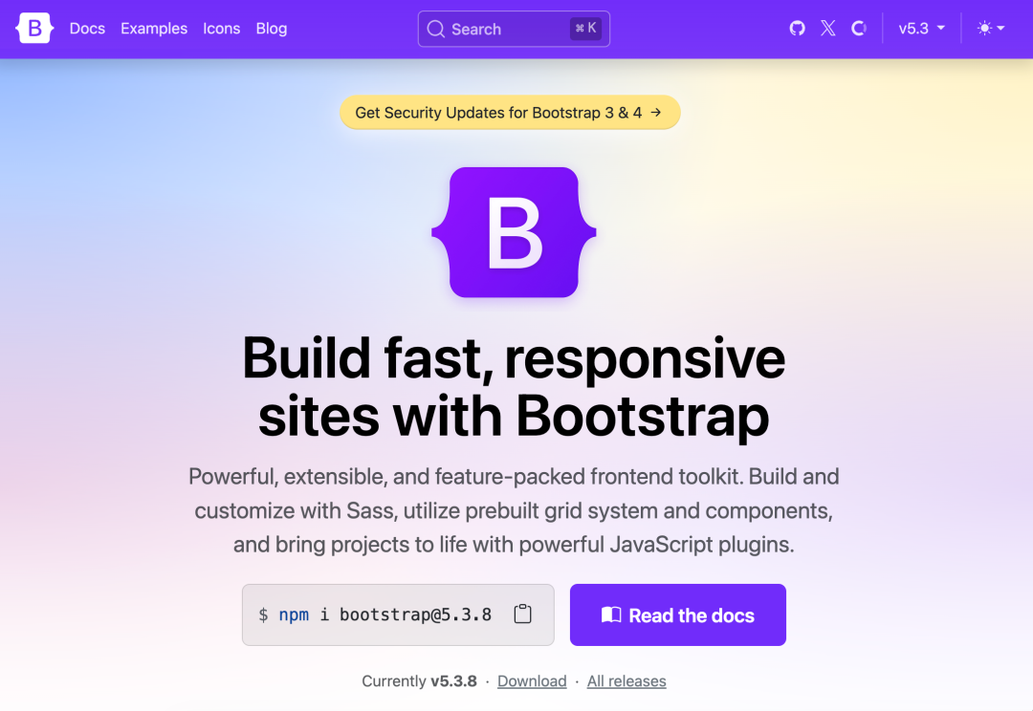
Task: Expand the v5.3 version dropdown
Action: (922, 29)
